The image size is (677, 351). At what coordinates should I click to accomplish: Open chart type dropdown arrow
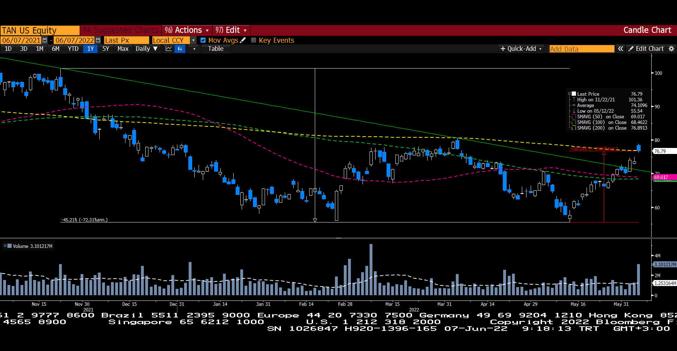pyautogui.click(x=194, y=49)
